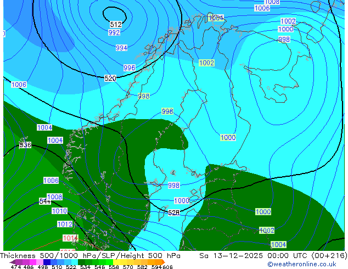The width and height of the screenshot is (348, 269).
Task: Click the forecast time "Sa 13-12-2025 00:00 UTC (00+216)"
Action: tap(273, 256)
